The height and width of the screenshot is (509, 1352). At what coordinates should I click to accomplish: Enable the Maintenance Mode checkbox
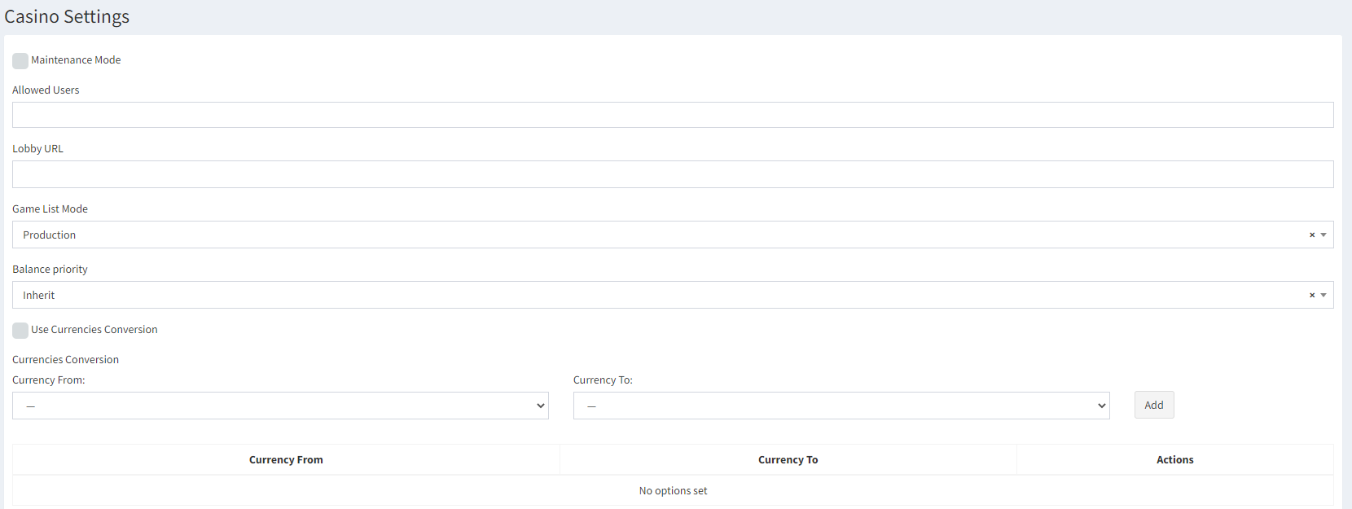[20, 61]
